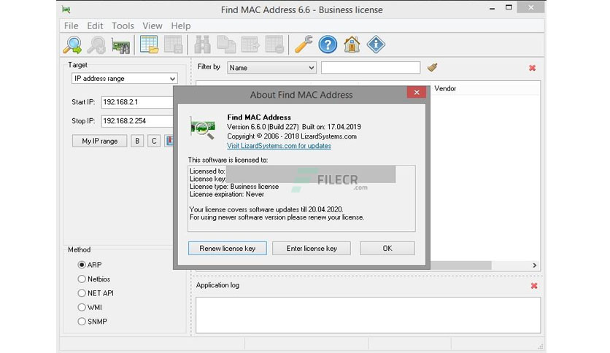610x353 pixels.
Task: Open the network card MAC finder icon
Action: [120, 46]
